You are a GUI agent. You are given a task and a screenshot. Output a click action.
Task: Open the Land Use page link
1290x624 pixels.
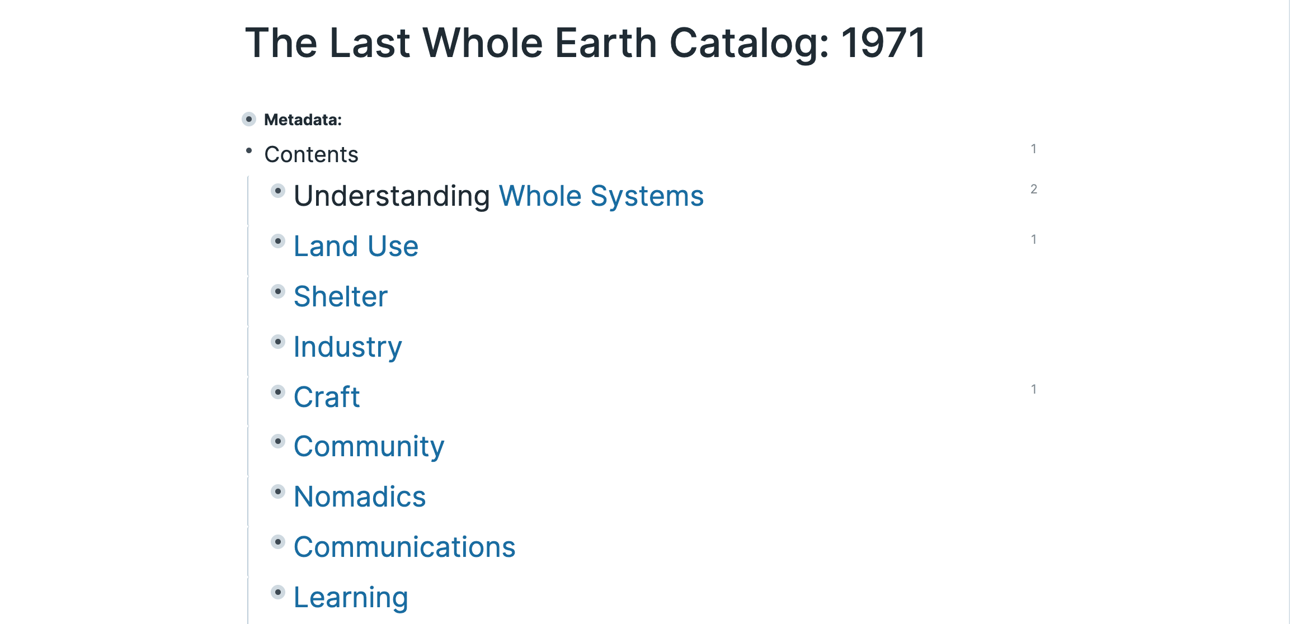pyautogui.click(x=356, y=247)
